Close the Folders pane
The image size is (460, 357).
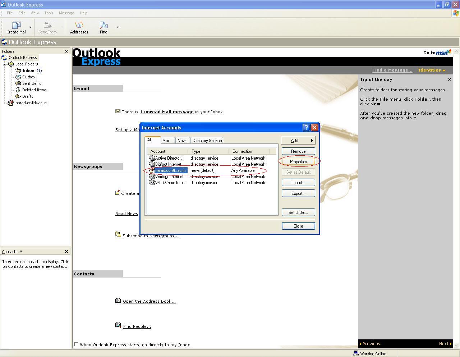point(66,51)
